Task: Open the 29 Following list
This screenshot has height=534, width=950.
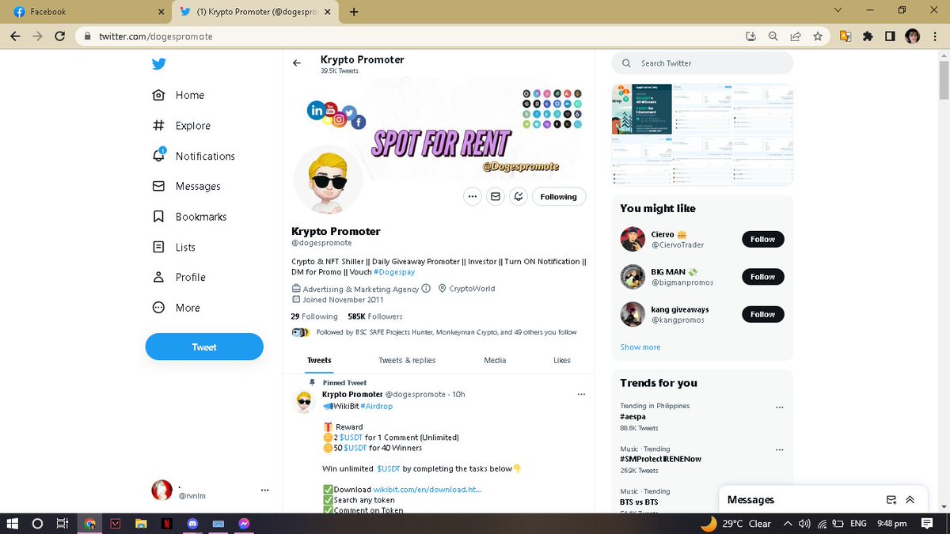Action: point(314,316)
